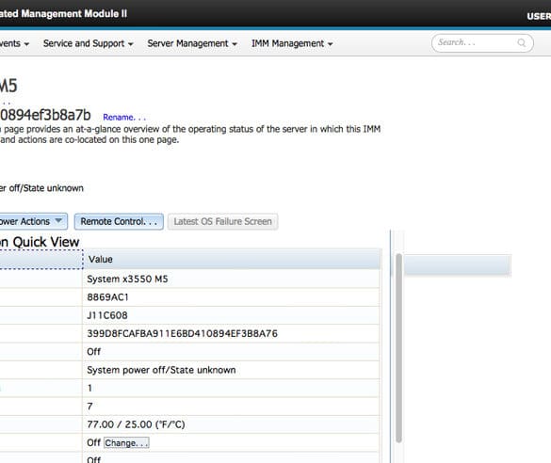
Task: Click the search magnifier icon
Action: click(x=521, y=43)
